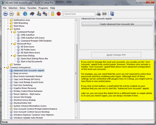
Task: Click Apply Changes (F9) button
Action: (x=116, y=55)
